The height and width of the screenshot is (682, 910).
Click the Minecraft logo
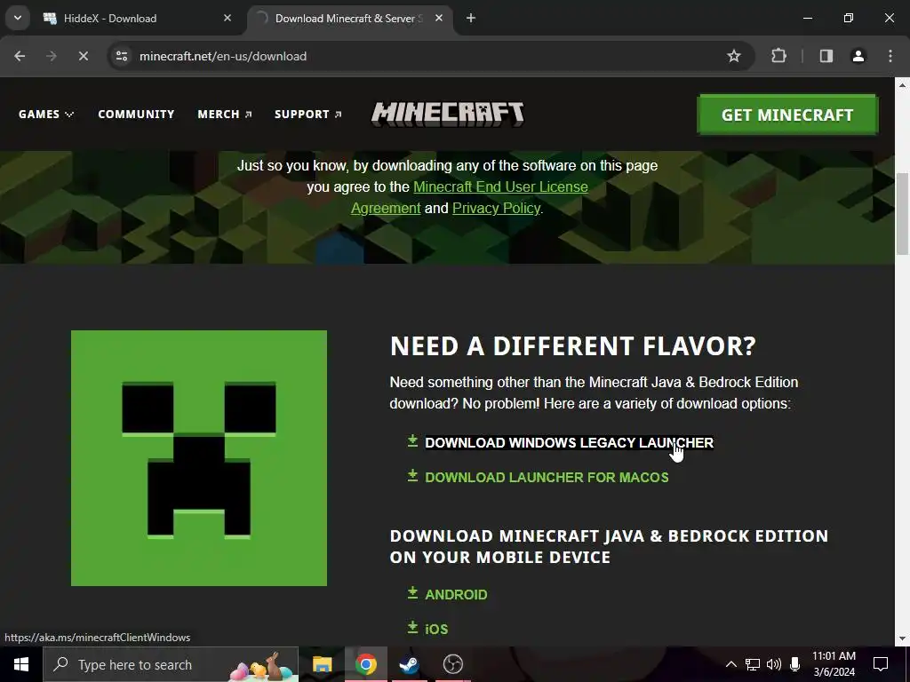point(448,115)
